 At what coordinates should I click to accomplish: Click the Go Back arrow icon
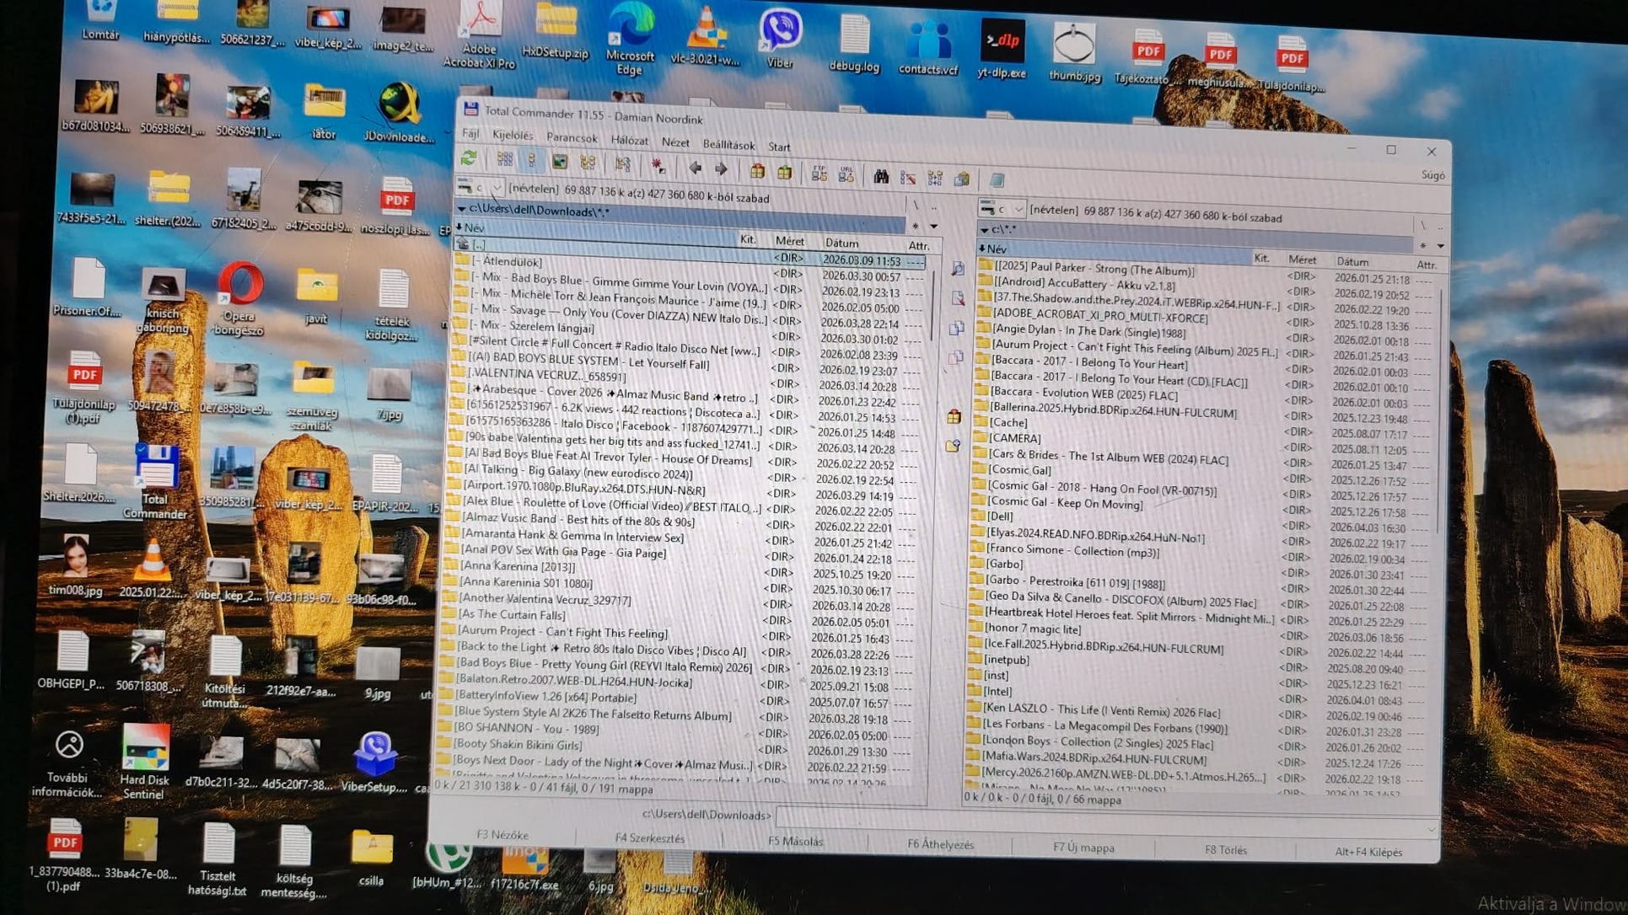pyautogui.click(x=696, y=168)
